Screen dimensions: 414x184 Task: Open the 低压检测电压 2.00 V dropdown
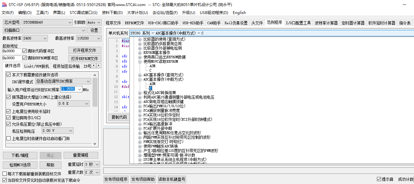click(x=70, y=131)
